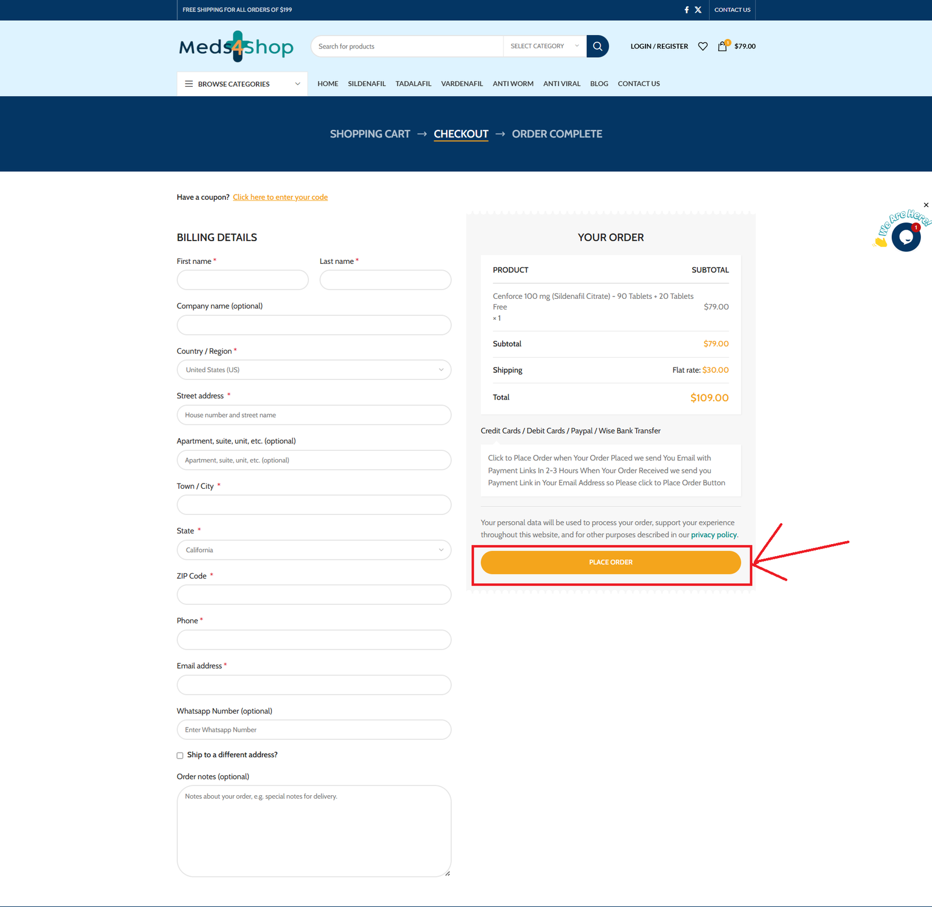
Task: Open the Blog menu item
Action: coord(599,84)
